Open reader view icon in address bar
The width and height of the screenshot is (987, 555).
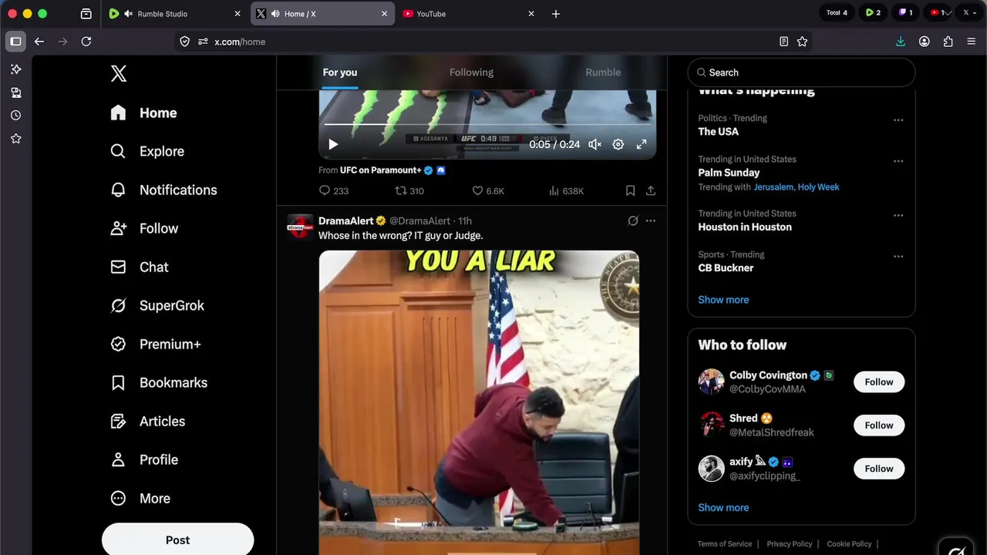coord(783,42)
